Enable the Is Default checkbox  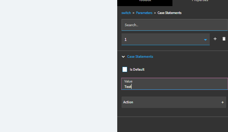[125, 70]
